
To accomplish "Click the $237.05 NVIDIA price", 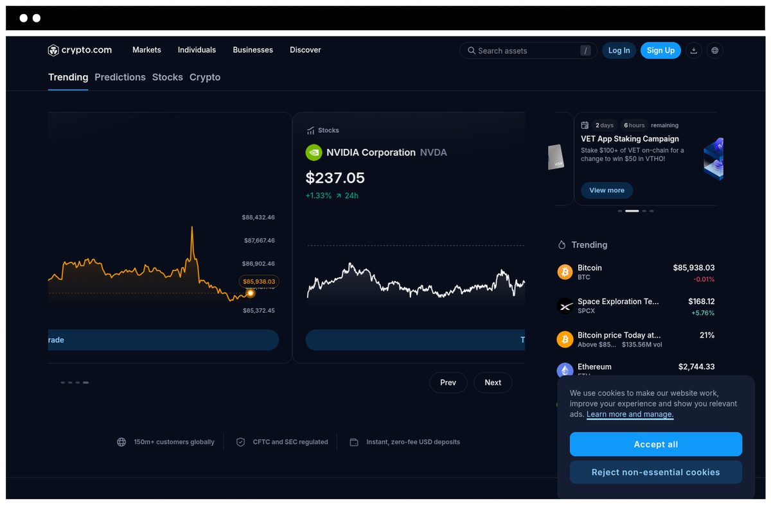I will click(335, 178).
